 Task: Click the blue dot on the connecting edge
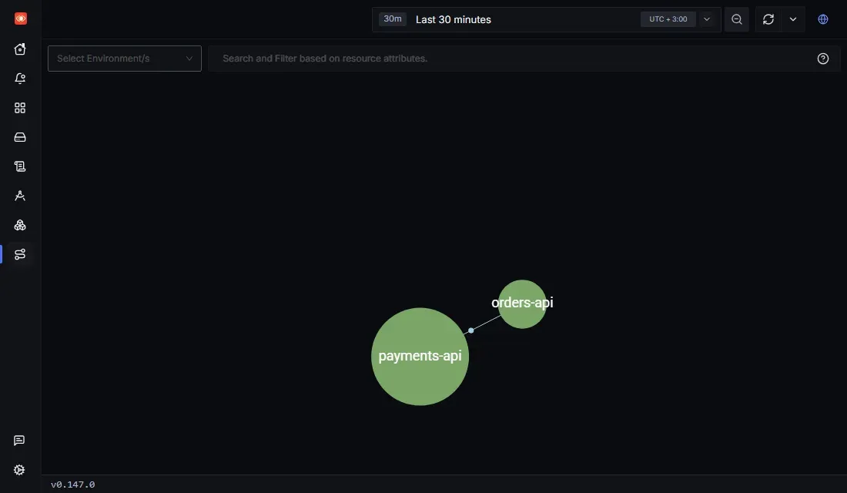pos(471,330)
